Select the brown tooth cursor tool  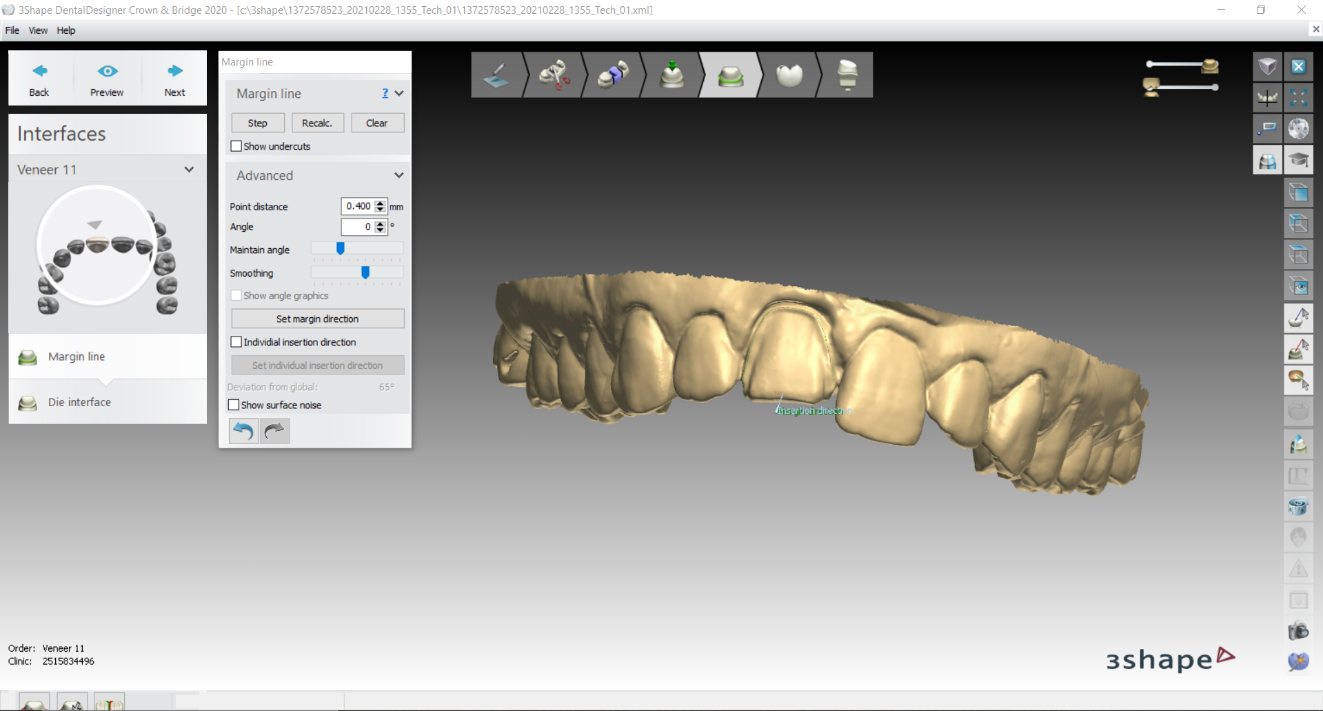click(1298, 380)
